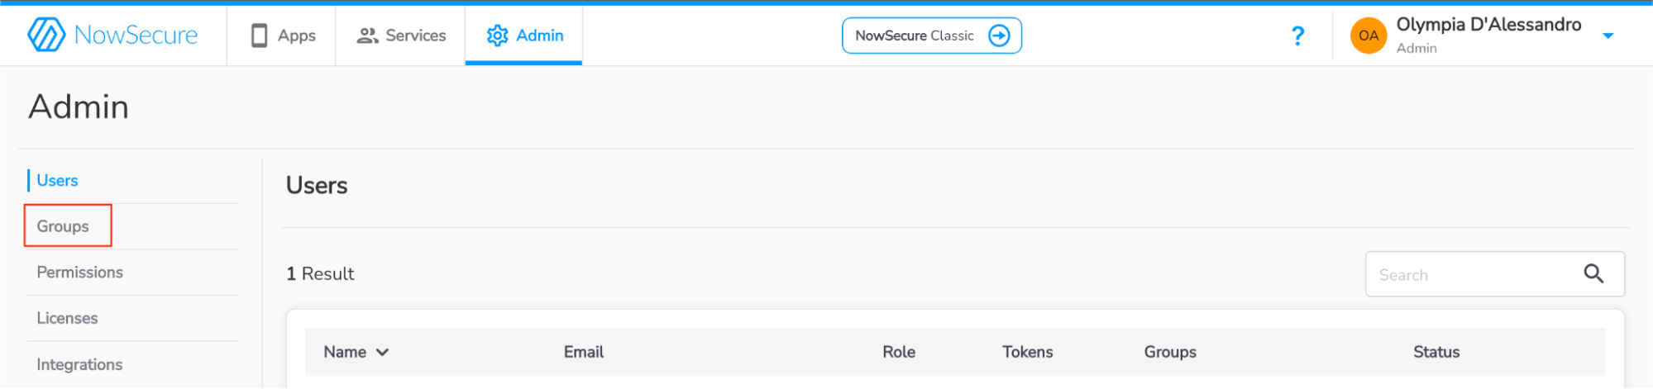Click the arrow icon in NowSecure Classic
The width and height of the screenshot is (1653, 389).
tap(999, 36)
